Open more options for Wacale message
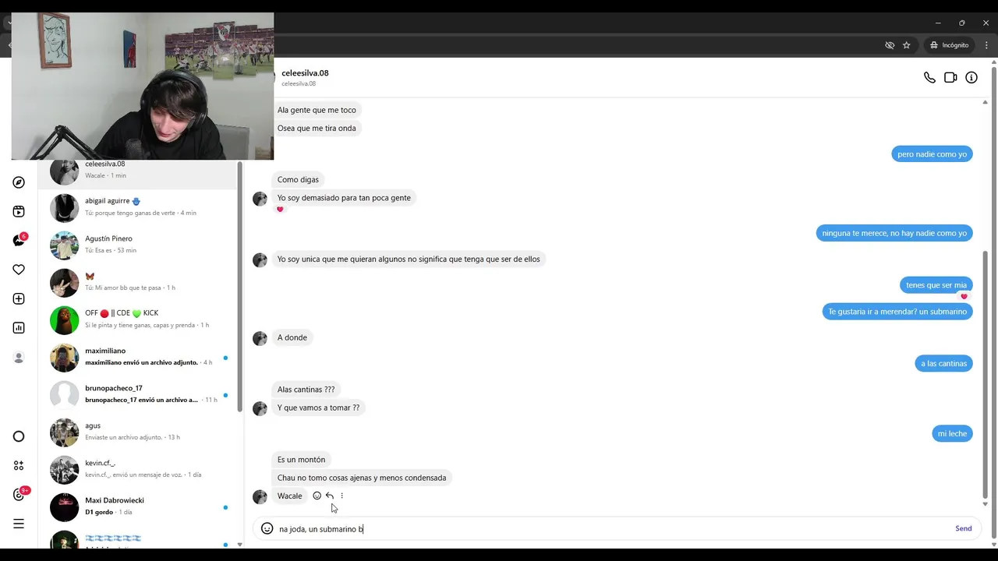 [342, 496]
